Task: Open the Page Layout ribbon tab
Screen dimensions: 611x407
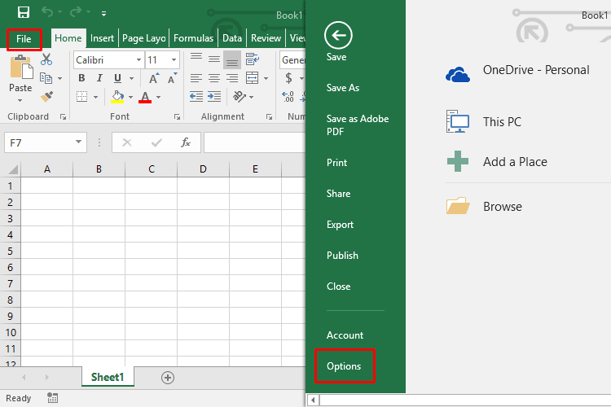Action: tap(143, 38)
